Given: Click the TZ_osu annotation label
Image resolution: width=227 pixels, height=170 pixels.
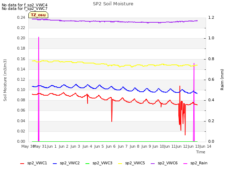Looking at the screenshot, I should [38, 15].
